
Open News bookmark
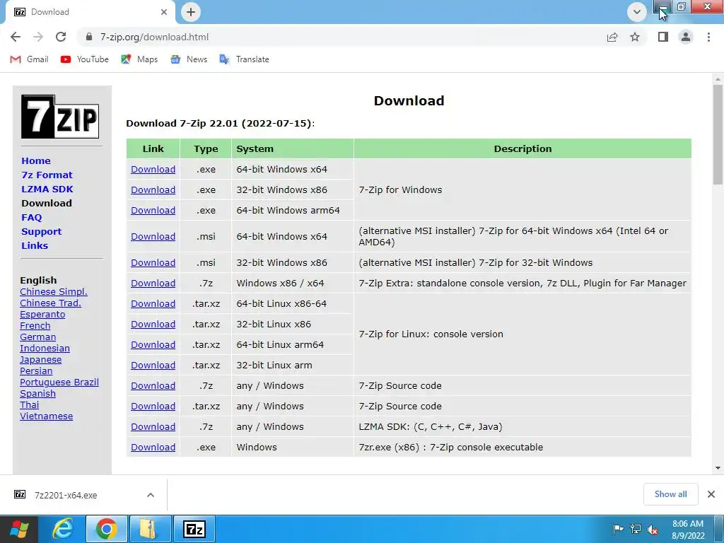click(x=189, y=59)
